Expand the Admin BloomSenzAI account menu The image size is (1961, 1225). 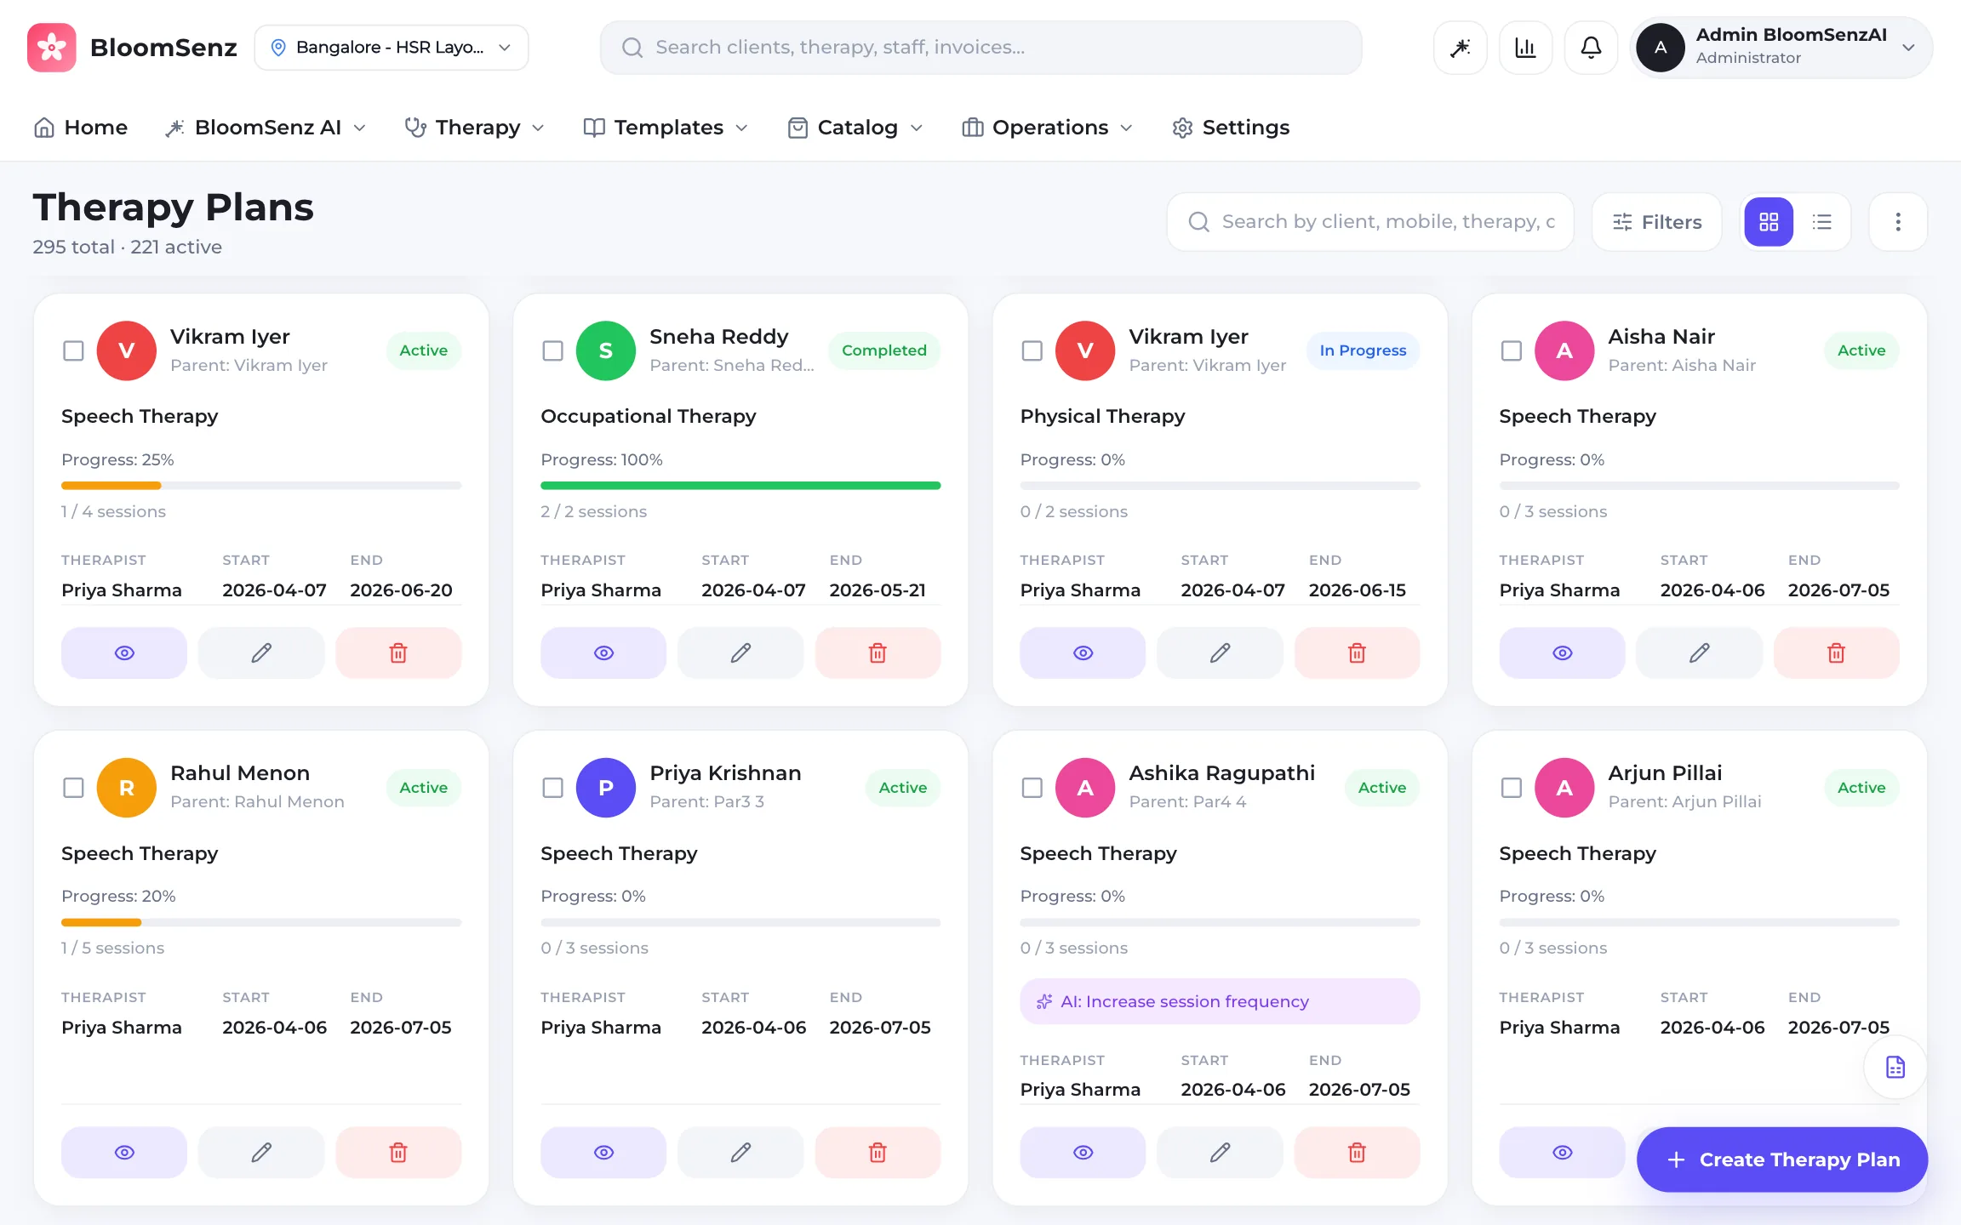point(1781,48)
